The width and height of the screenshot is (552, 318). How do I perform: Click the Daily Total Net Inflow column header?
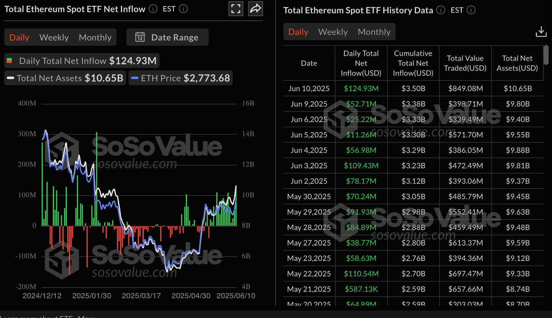click(361, 63)
